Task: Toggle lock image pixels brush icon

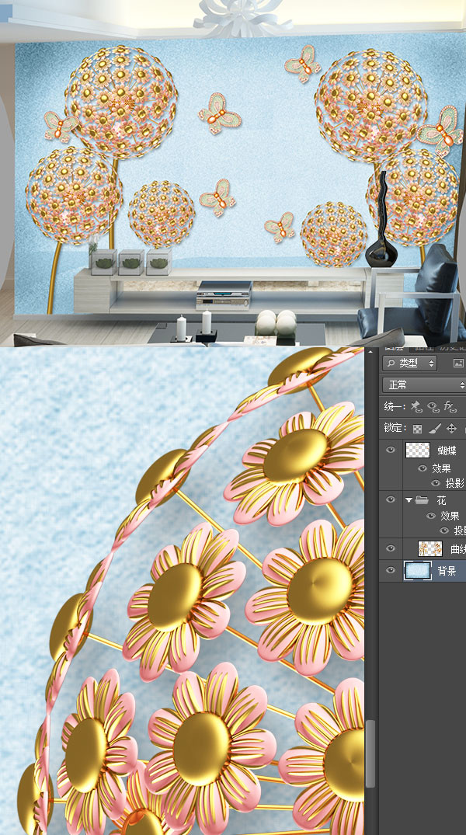Action: tap(435, 428)
